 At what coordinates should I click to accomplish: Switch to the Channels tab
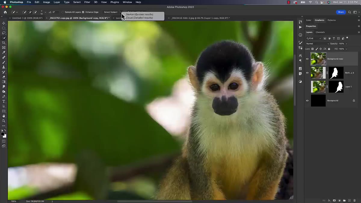point(320,32)
